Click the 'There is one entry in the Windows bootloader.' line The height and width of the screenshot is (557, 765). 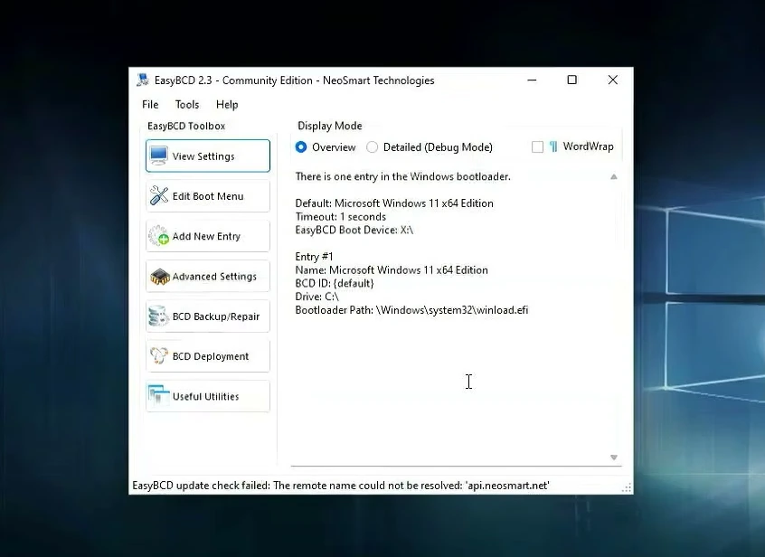(402, 176)
